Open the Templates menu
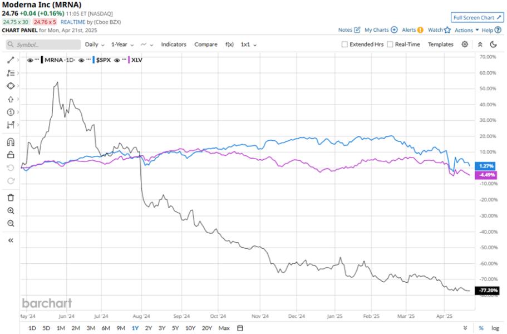This screenshot has height=334, width=507. [441, 45]
